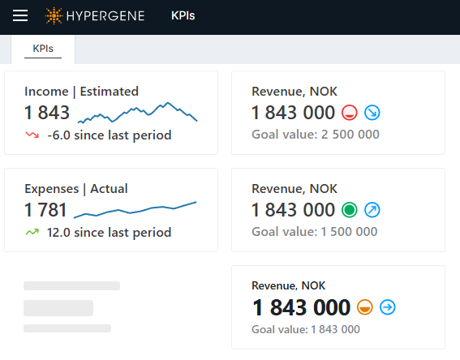Select the KPIs tab

[x=43, y=49]
